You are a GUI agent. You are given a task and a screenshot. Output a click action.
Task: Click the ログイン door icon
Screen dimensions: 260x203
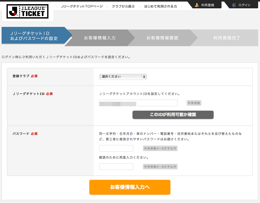tap(234, 5)
